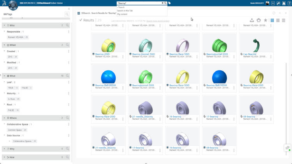Viewport: 292px width, 164px height.
Task: Open the Bearing-Ball-20DIH link
Action: click(106, 85)
